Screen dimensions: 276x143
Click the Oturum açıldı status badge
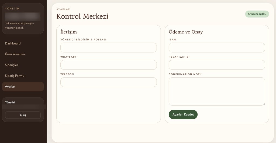click(x=257, y=14)
